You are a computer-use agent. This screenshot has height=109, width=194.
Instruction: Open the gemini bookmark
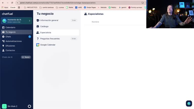[123, 7]
